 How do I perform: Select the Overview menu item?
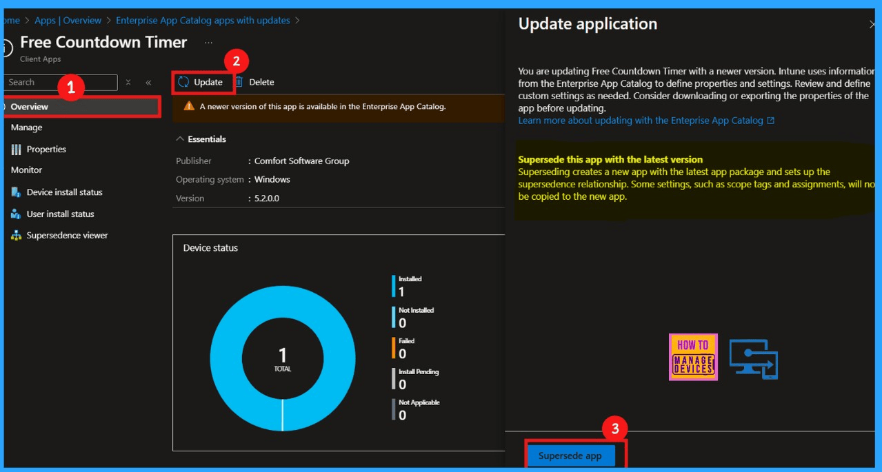[81, 107]
